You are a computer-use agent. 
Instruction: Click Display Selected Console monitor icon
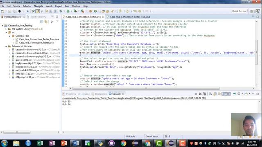[239, 94]
